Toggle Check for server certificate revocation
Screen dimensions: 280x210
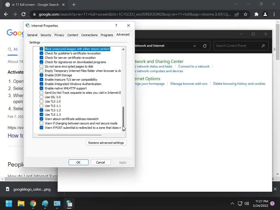42,58
